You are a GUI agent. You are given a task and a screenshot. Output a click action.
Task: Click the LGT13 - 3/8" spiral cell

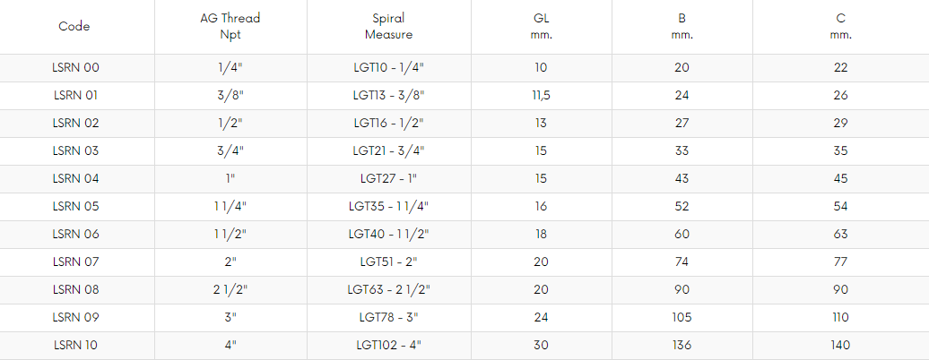388,95
